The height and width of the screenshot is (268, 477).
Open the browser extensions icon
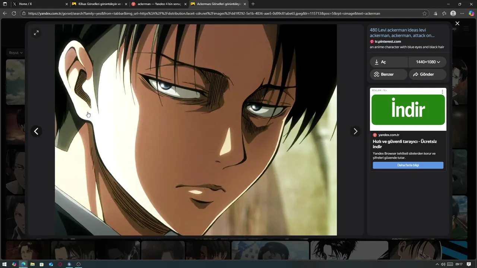[436, 13]
